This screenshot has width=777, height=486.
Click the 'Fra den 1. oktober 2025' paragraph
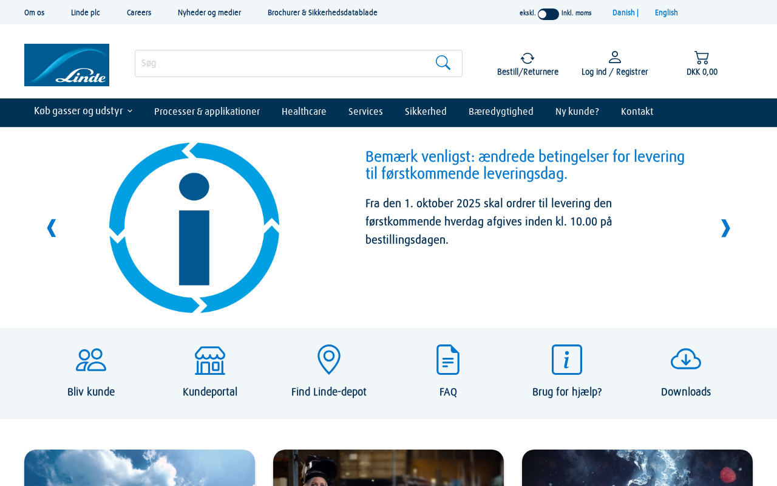489,222
